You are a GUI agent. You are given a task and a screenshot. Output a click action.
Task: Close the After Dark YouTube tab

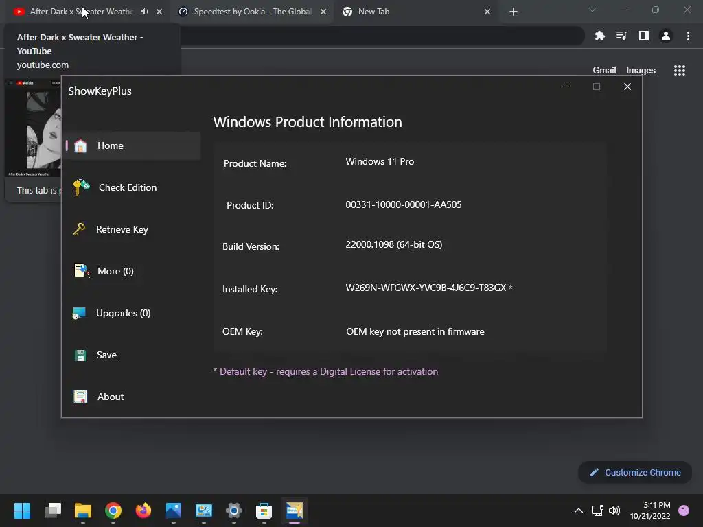pyautogui.click(x=159, y=12)
